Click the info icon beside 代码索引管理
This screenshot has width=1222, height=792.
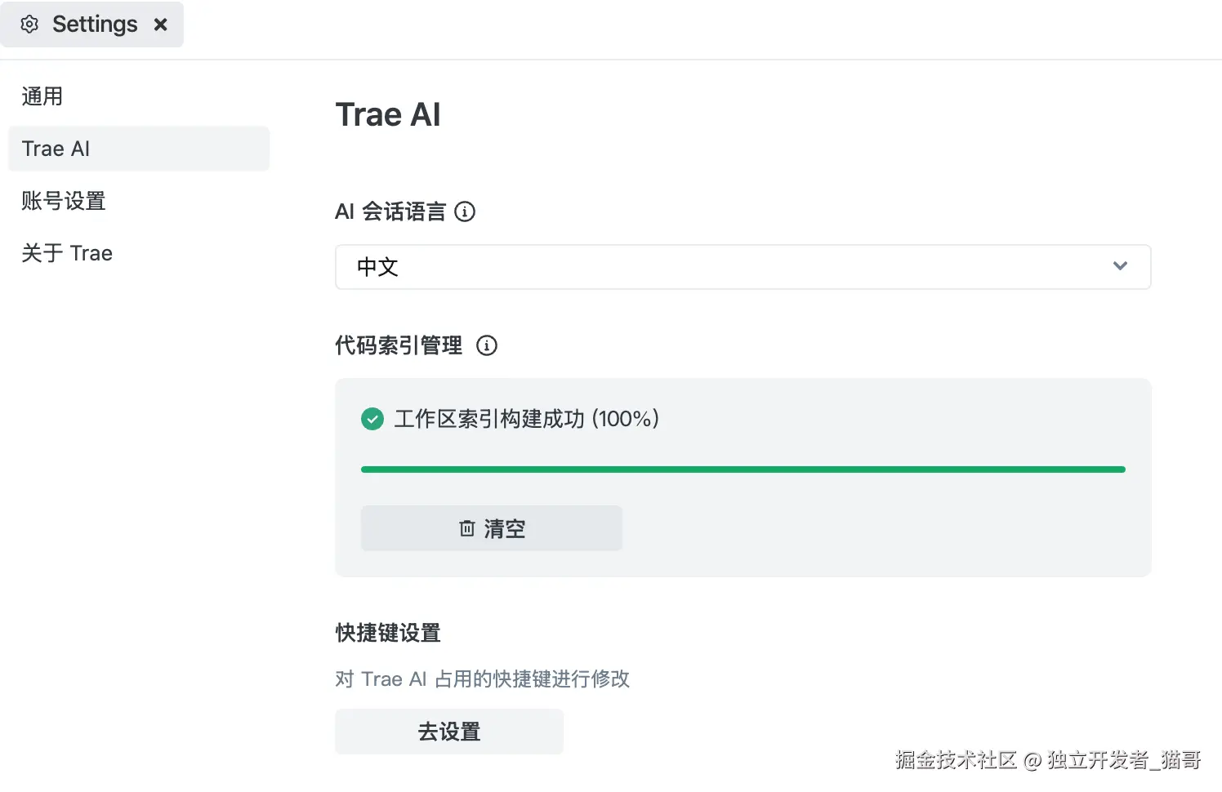(487, 345)
